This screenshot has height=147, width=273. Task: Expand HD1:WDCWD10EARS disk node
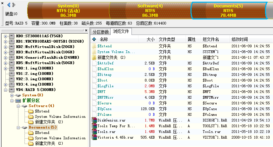[6, 42]
